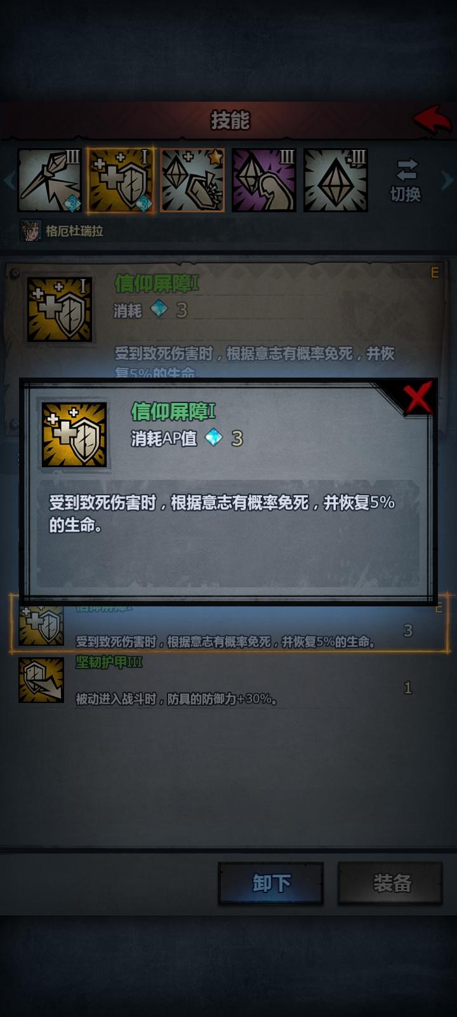Screen dimensions: 457x1017
Task: Select the highlighted 信仰屏障 list row
Action: [228, 624]
